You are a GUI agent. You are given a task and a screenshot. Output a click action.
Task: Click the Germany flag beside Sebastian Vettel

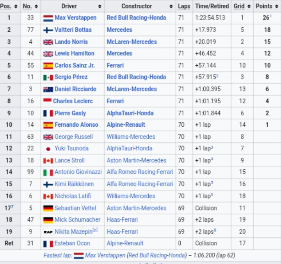click(x=48, y=208)
